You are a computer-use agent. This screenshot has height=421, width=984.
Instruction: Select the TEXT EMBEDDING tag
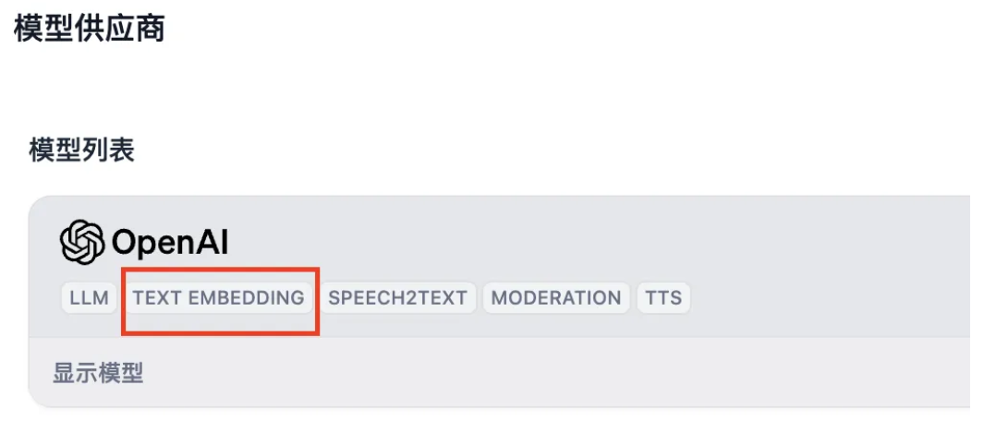coord(218,297)
